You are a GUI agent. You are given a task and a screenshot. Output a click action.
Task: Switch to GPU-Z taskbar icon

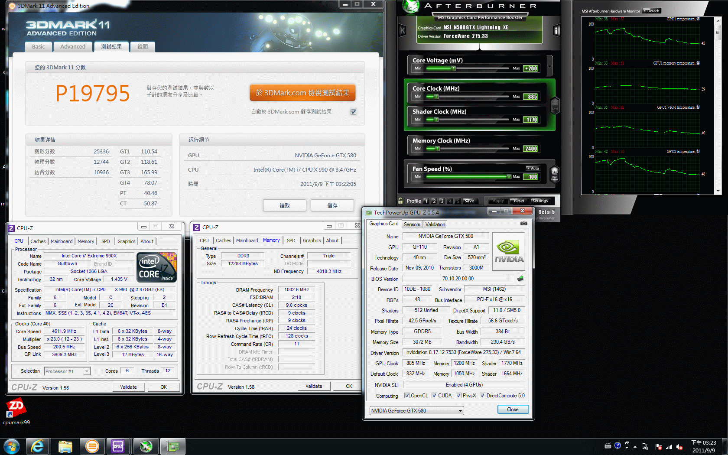pos(172,446)
